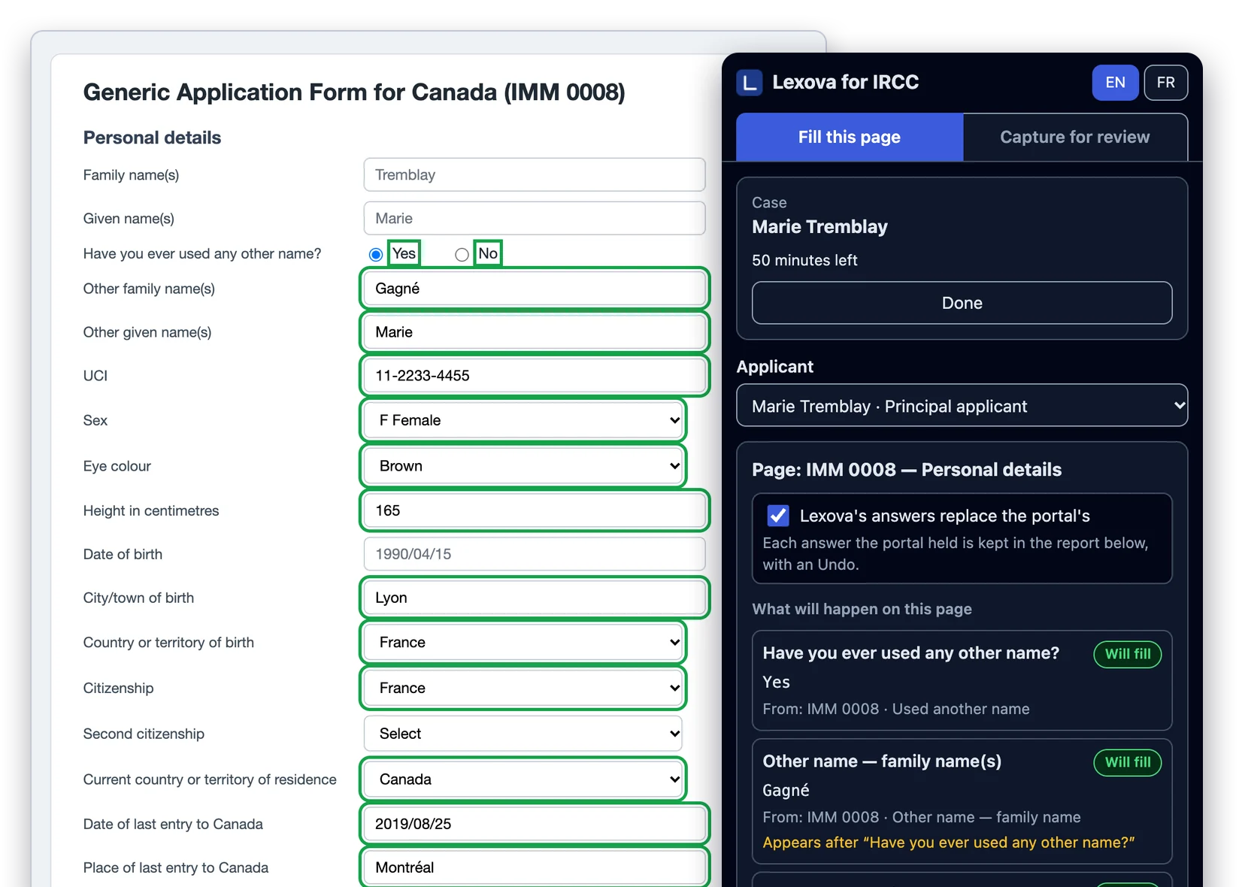
Task: Click the "Marie Tremblay" case name
Action: tap(819, 227)
